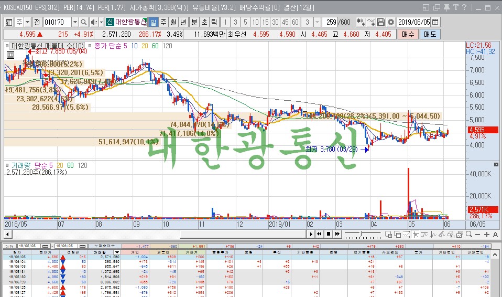Screen dimensions: 502x297
Task: Click the crosshair cursor tool icon
Action: click(x=416, y=235)
